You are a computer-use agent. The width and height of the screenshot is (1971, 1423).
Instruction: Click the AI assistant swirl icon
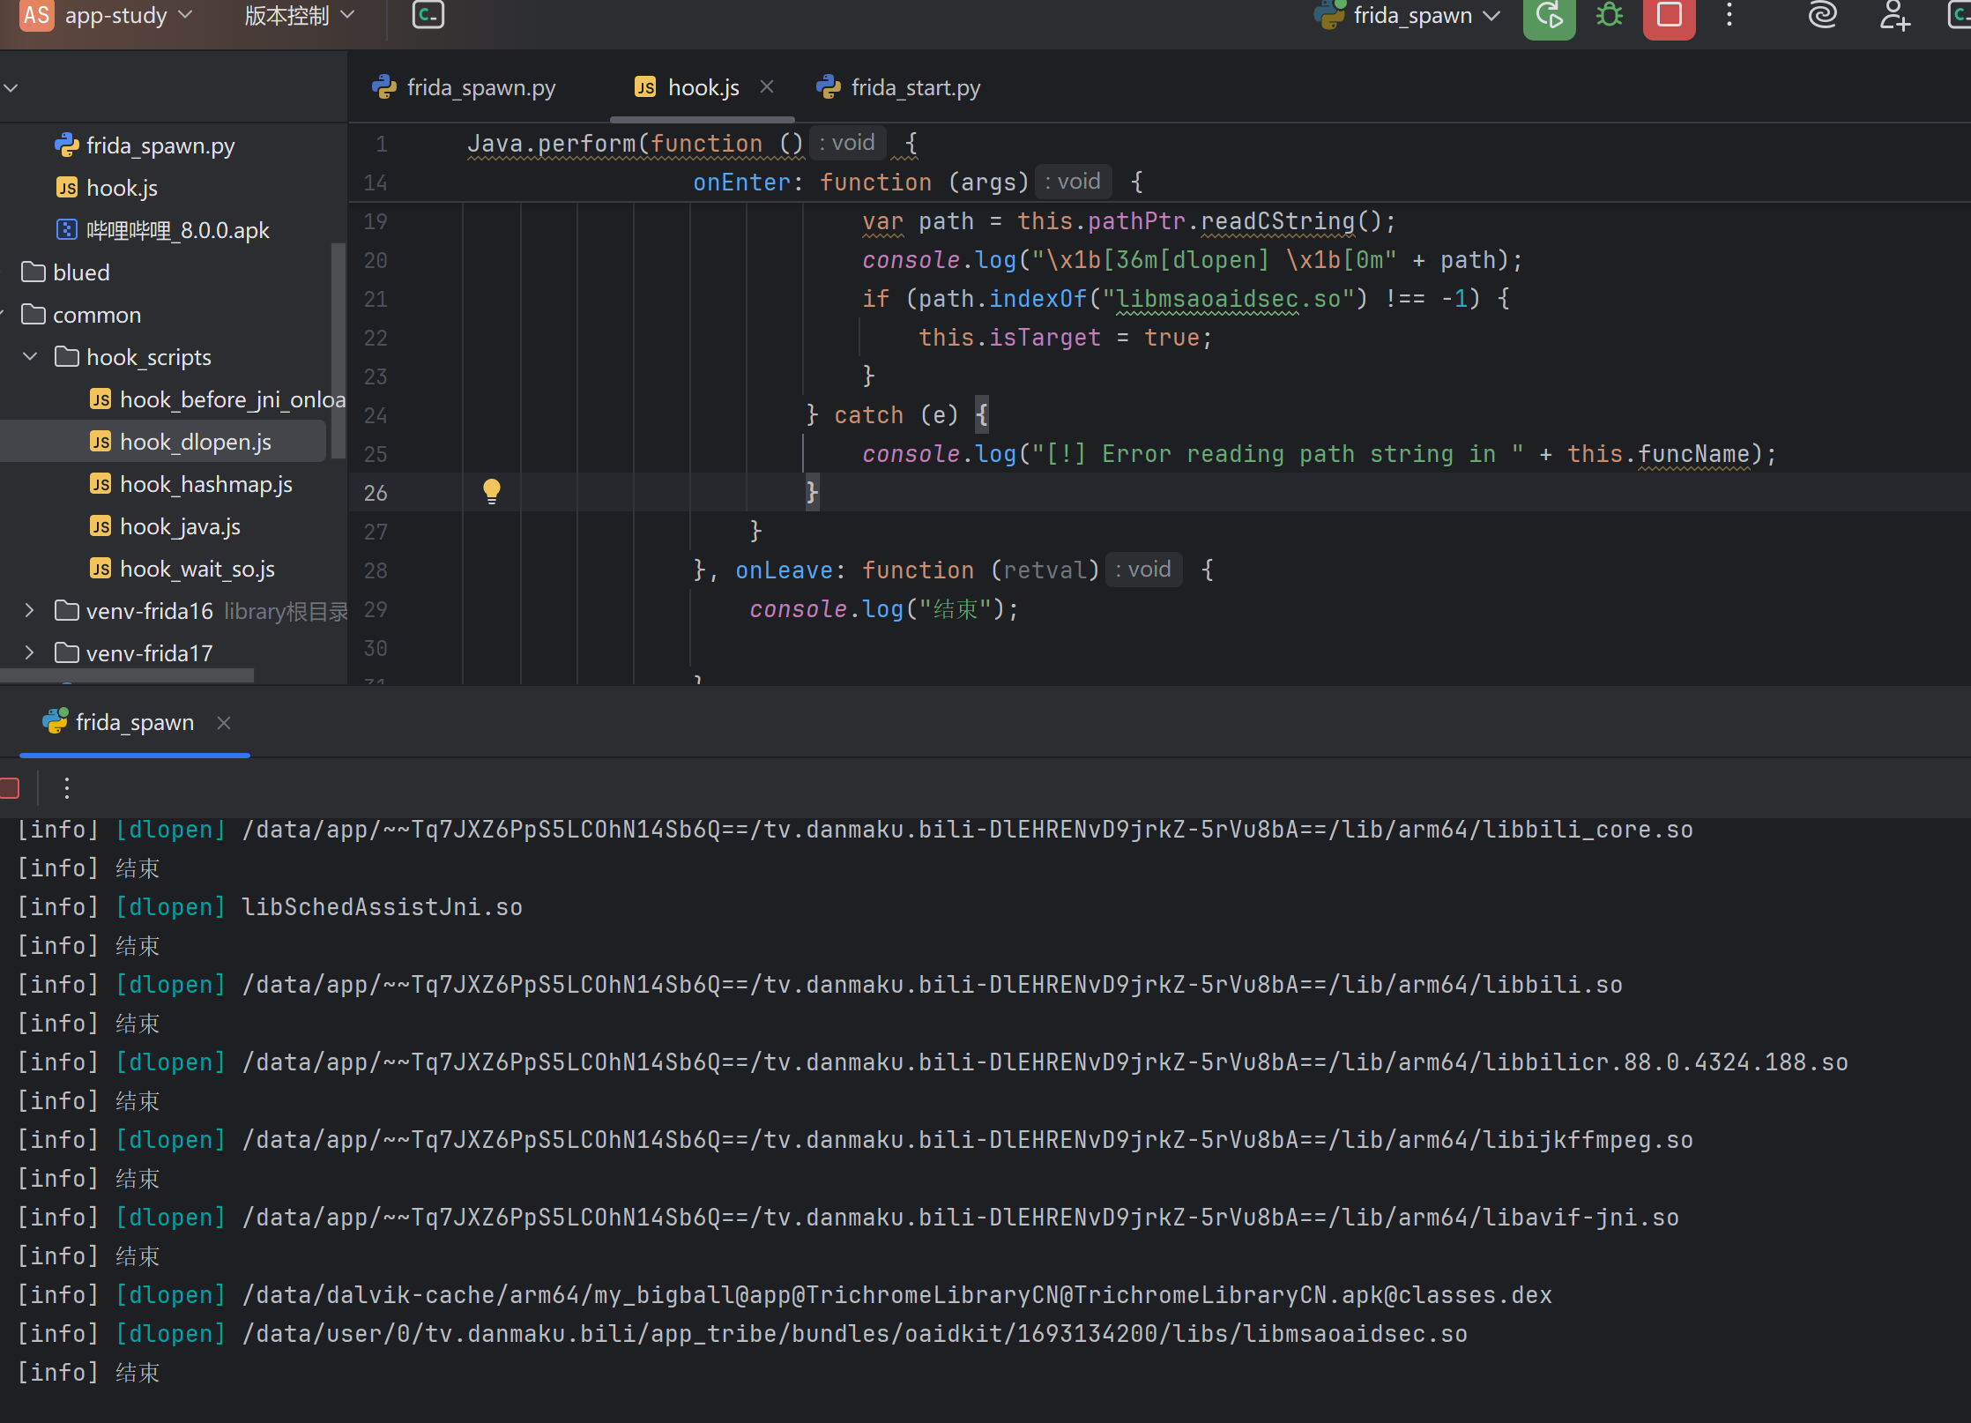[1821, 15]
